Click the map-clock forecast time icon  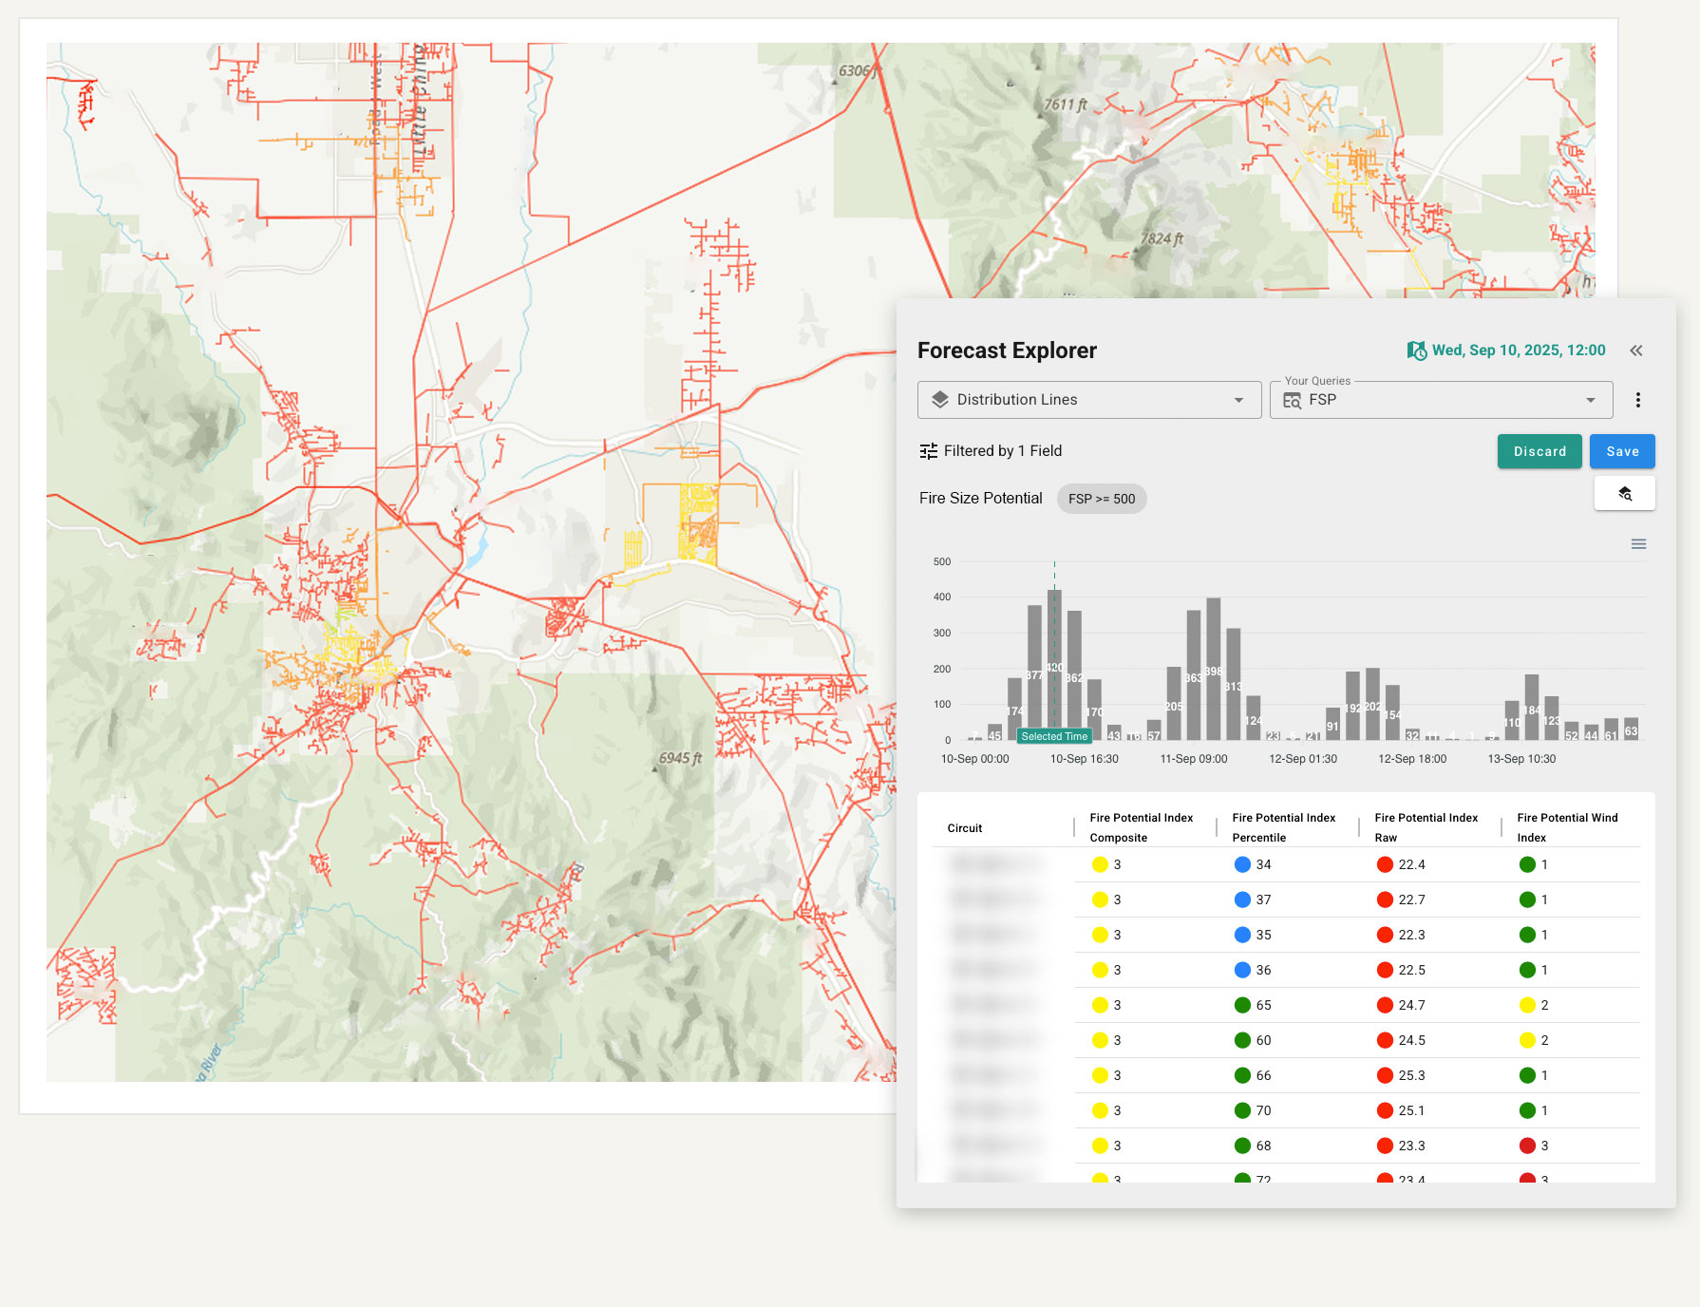point(1416,350)
